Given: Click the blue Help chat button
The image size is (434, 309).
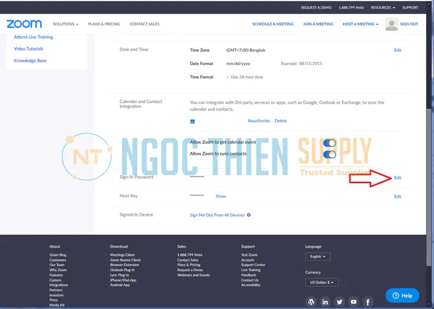Looking at the screenshot, I should pos(402,295).
